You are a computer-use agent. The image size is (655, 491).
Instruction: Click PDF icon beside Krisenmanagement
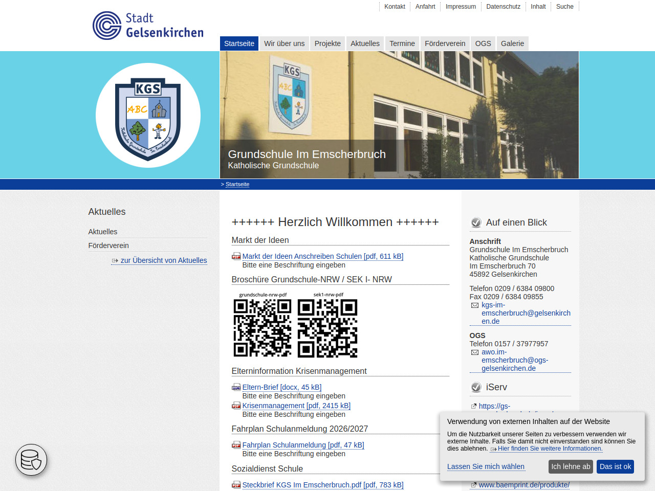[x=236, y=406]
